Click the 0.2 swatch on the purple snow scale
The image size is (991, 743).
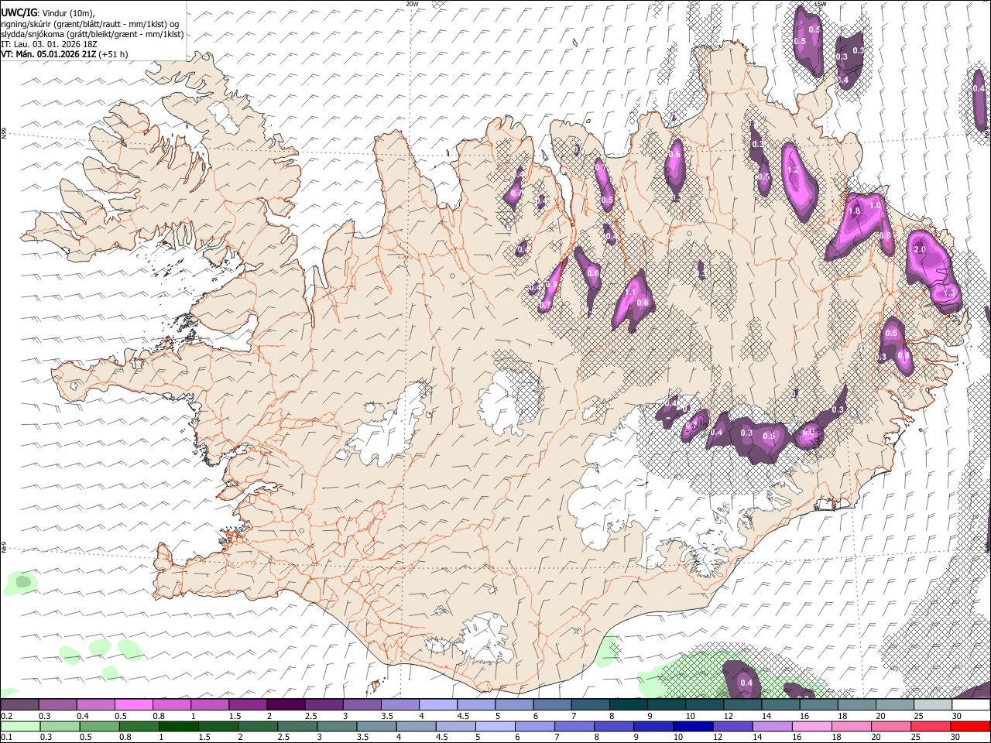click(19, 705)
